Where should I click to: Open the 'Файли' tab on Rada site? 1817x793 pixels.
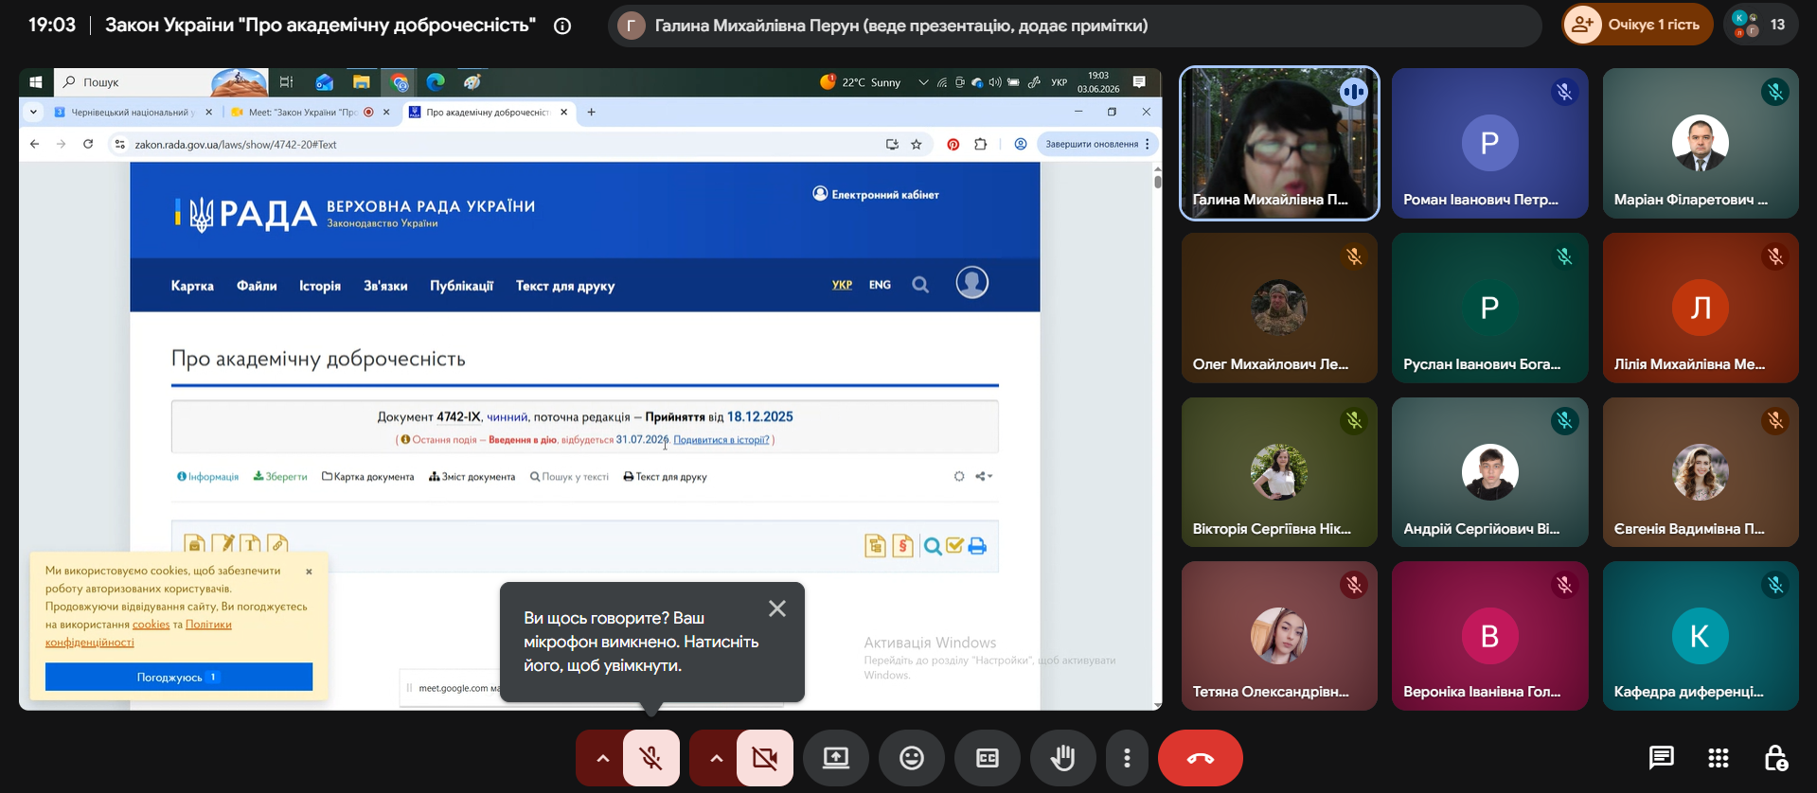(x=257, y=286)
